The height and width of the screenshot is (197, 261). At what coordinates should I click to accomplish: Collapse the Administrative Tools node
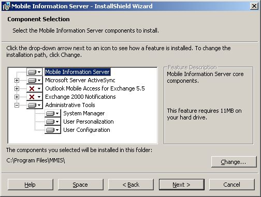[17, 105]
